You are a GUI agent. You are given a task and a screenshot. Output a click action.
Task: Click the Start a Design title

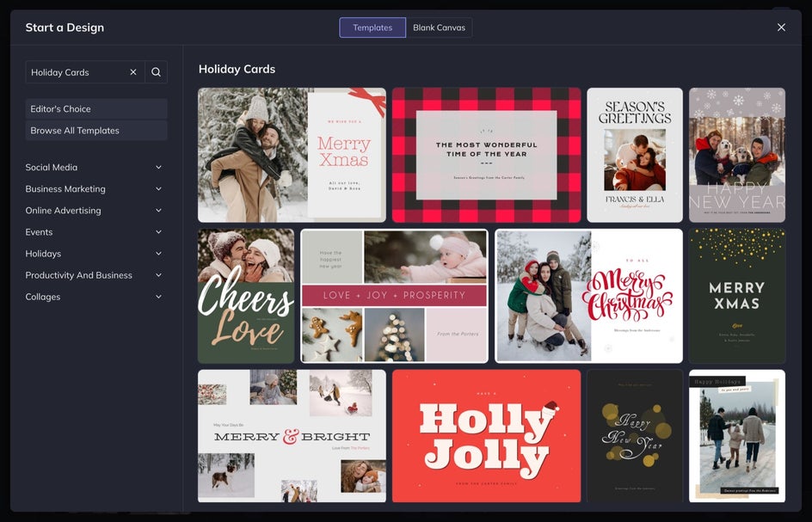pyautogui.click(x=65, y=28)
